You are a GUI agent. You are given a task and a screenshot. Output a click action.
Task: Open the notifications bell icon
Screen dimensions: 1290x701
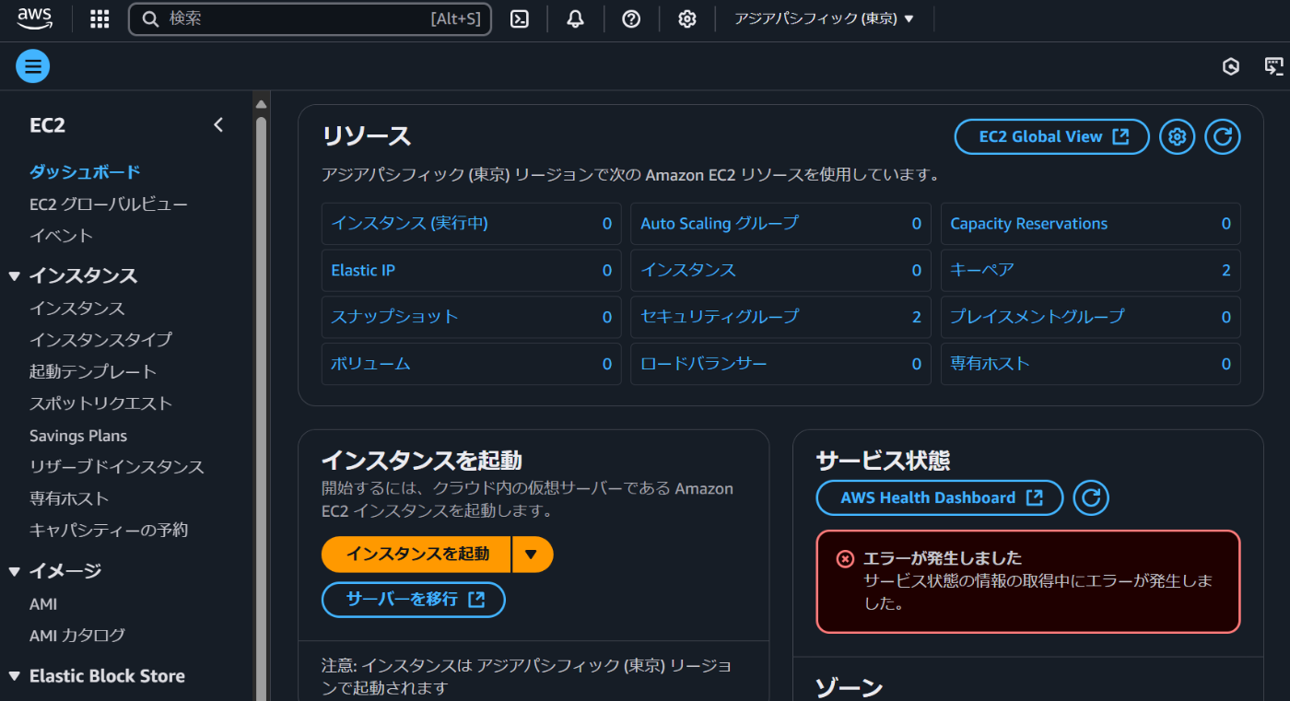(576, 18)
